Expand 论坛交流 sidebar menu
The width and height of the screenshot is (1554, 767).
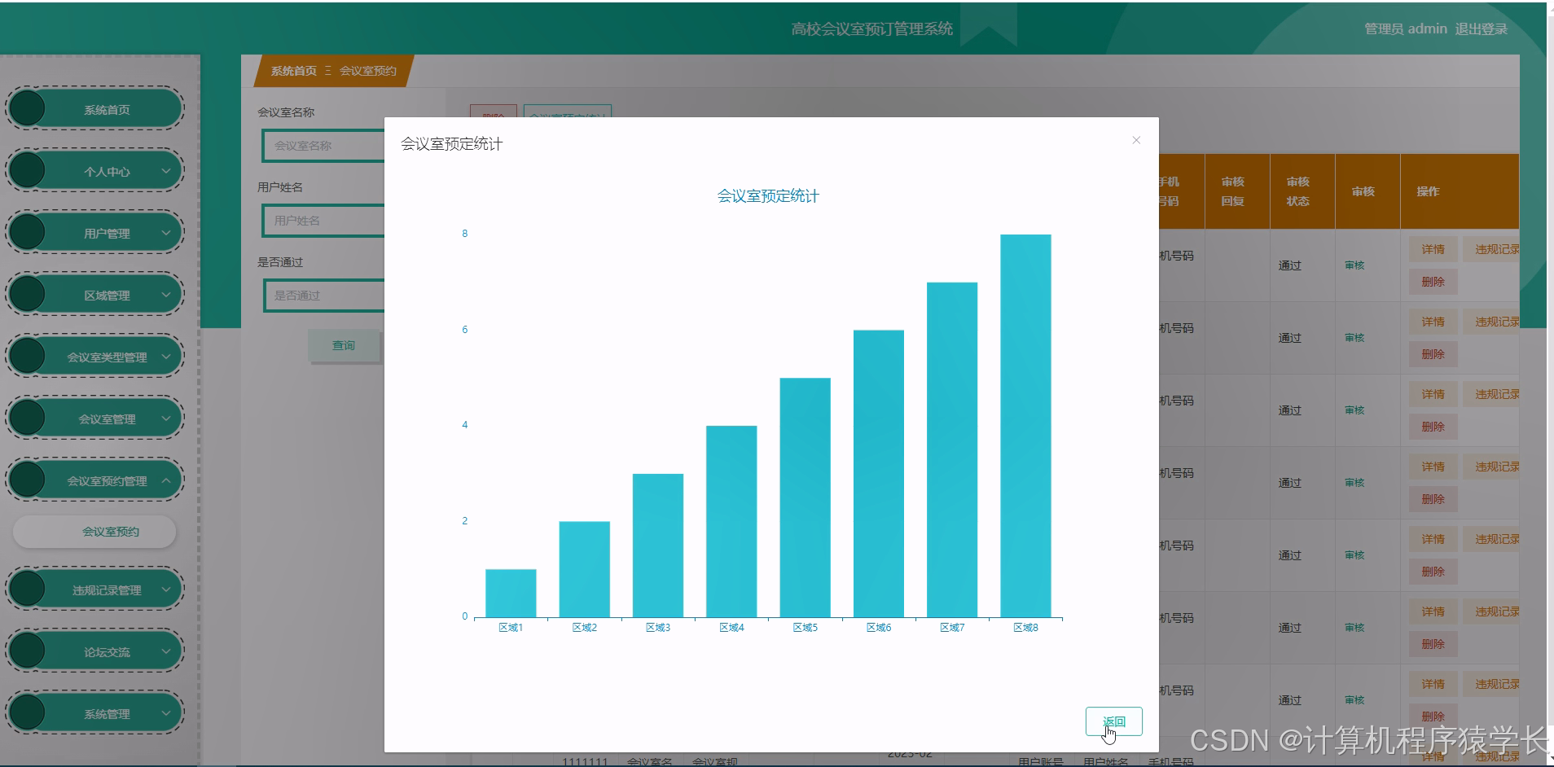click(94, 651)
